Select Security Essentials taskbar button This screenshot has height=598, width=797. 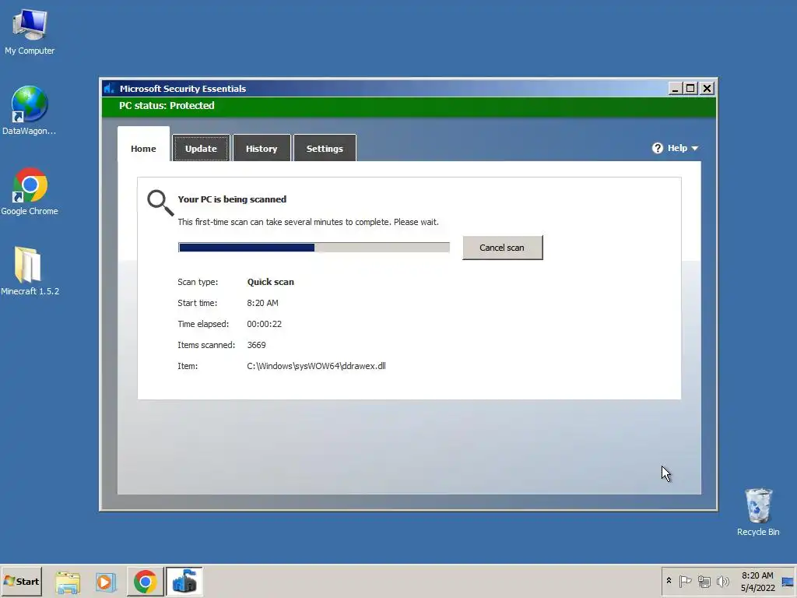point(184,582)
